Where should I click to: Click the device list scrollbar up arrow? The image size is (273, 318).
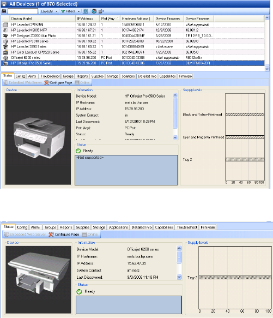[267, 18]
